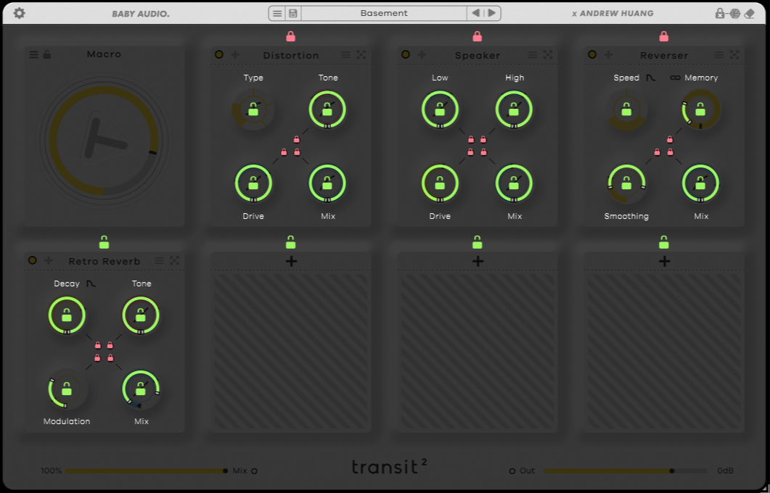Screen dimensions: 770x493
Task: Click the global randomize sphere icon
Action: tap(734, 13)
